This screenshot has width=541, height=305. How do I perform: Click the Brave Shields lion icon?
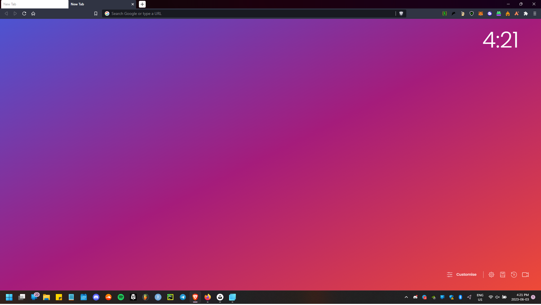pos(401,14)
